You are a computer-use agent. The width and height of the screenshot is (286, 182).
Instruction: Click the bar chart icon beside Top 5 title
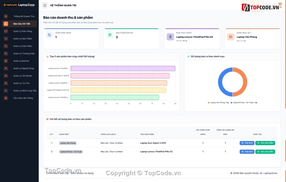[x=48, y=56]
